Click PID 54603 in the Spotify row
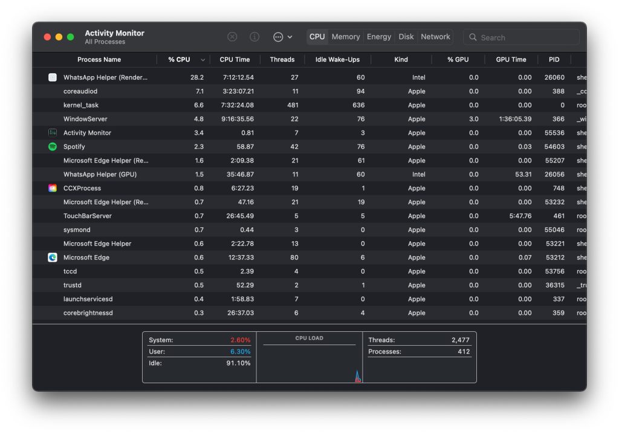Image resolution: width=619 pixels, height=434 pixels. pyautogui.click(x=554, y=146)
